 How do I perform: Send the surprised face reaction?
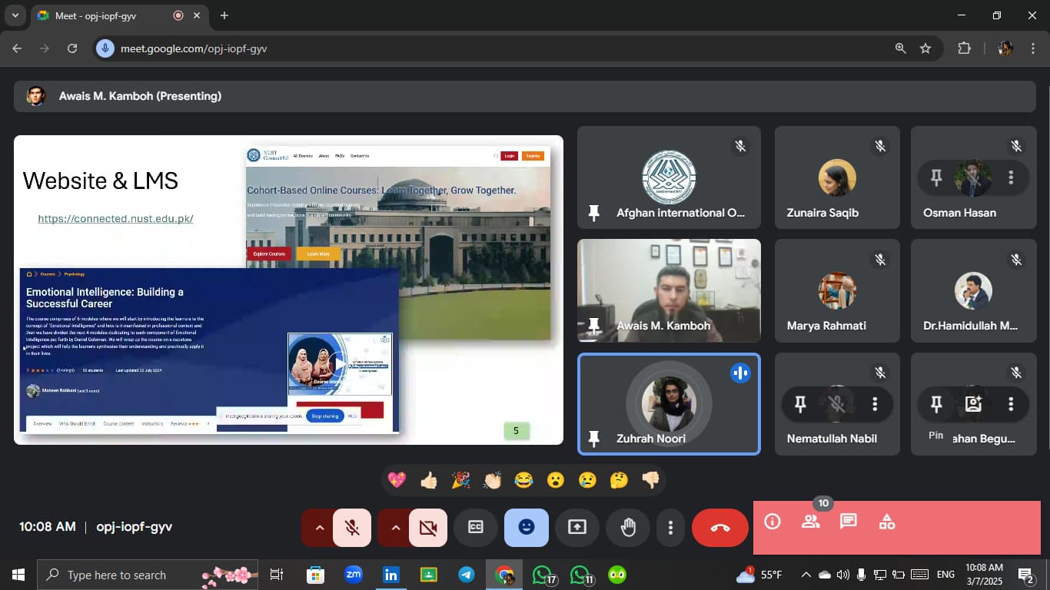556,481
